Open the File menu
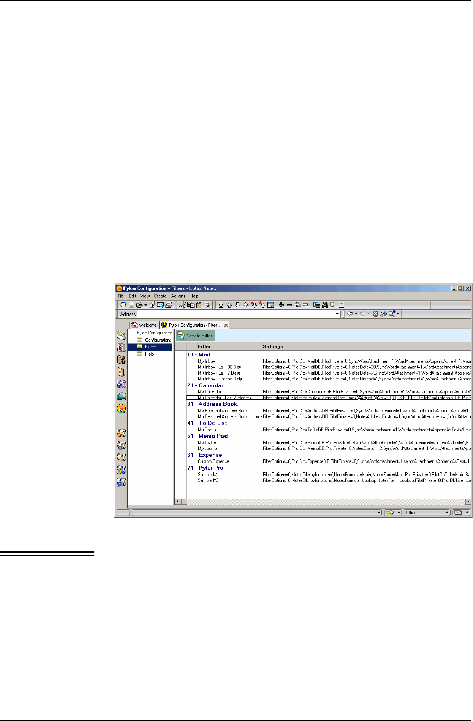Viewport: 473px width, 721px height. [x=121, y=296]
